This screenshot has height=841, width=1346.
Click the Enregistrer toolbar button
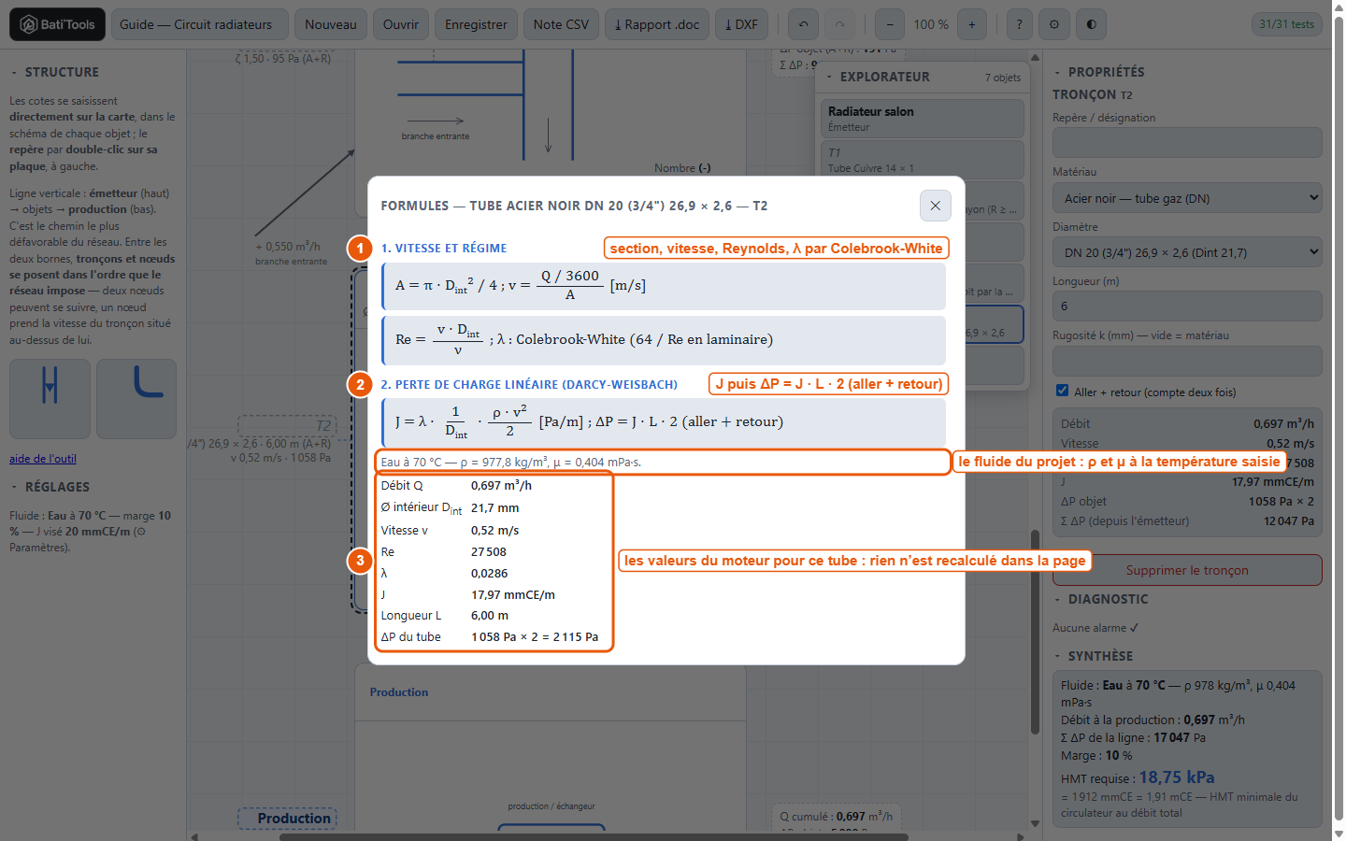pos(476,24)
